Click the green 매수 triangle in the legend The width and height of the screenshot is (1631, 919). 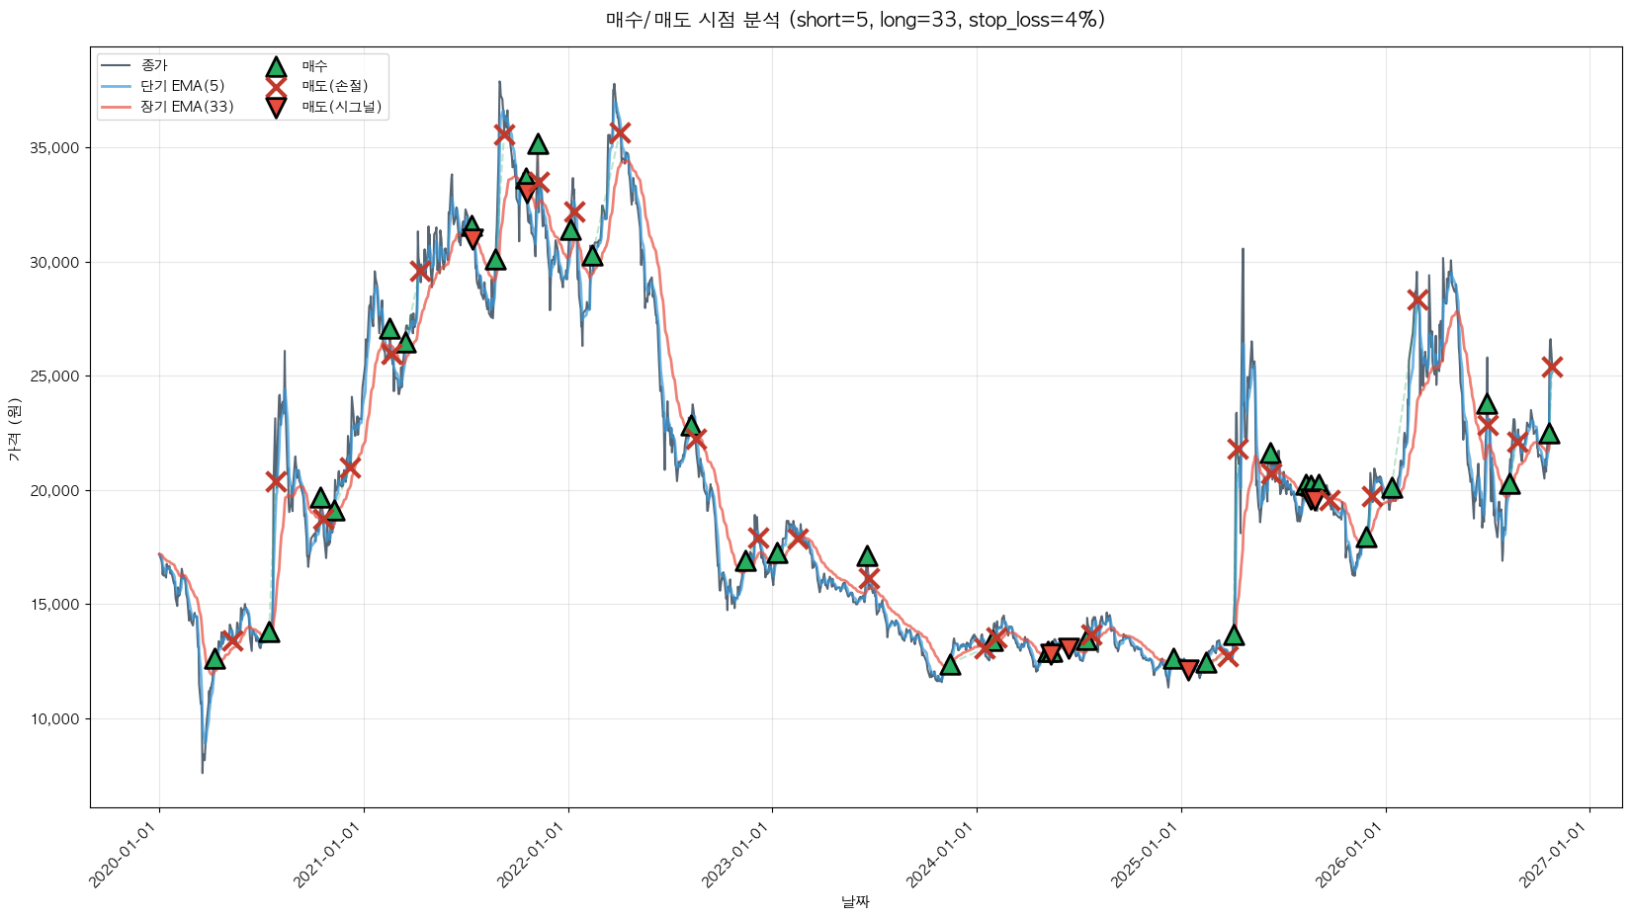pyautogui.click(x=276, y=66)
